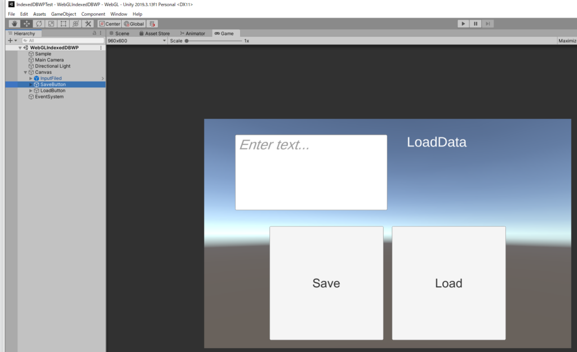This screenshot has height=352, width=577.
Task: Select the Rect tool
Action: point(63,24)
